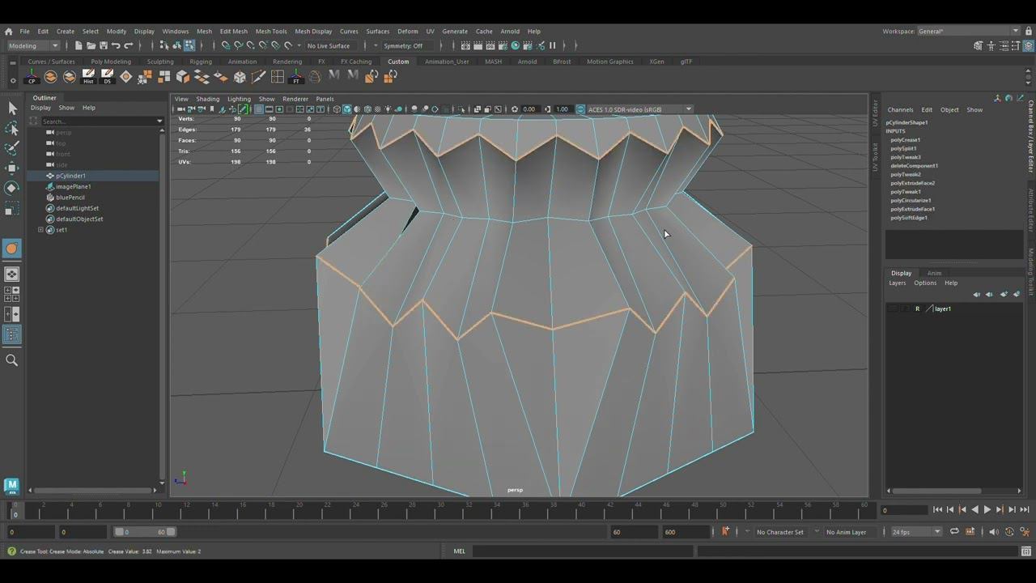1036x583 pixels.
Task: Activate the Lasso select tool
Action: coord(12,128)
